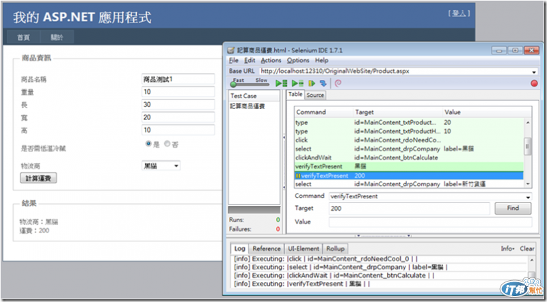Switch to the Table tab
This screenshot has height=302, width=547.
295,95
